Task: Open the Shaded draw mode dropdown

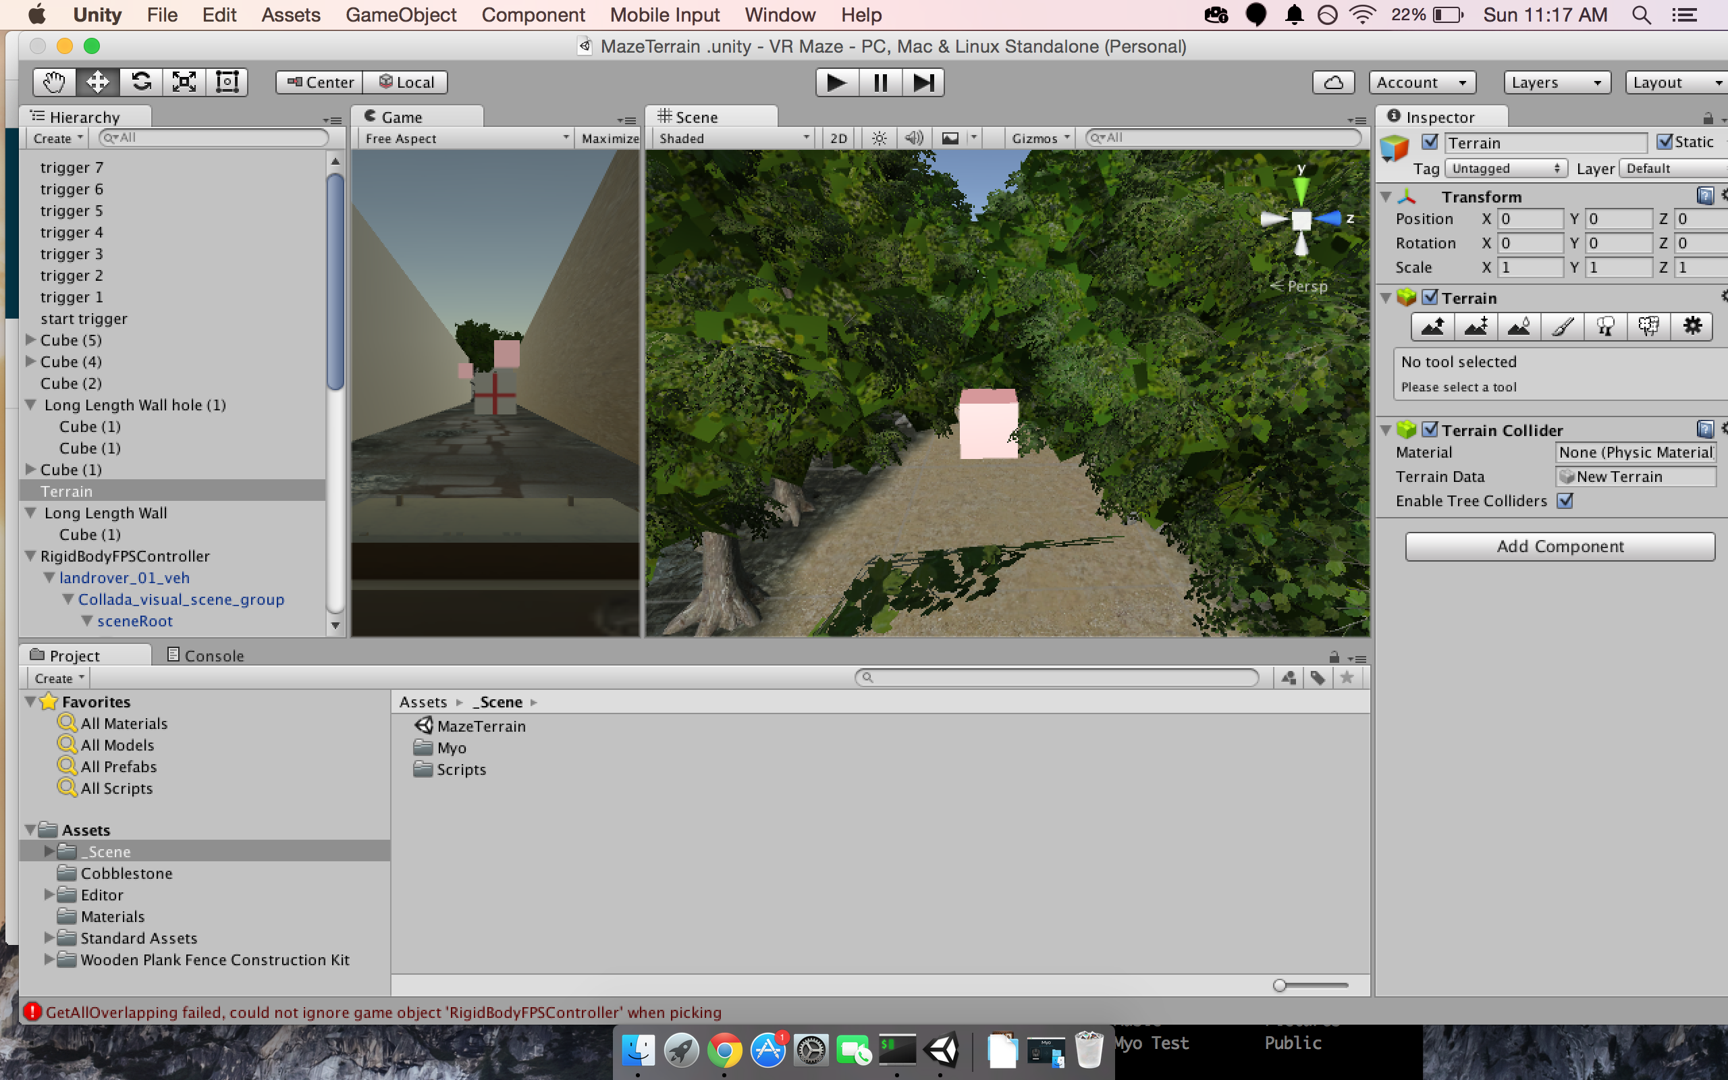Action: [733, 138]
